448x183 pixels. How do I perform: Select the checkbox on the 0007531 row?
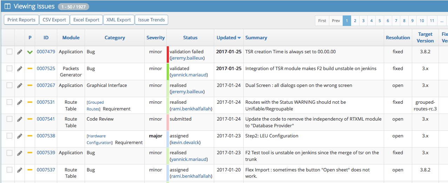point(9,102)
